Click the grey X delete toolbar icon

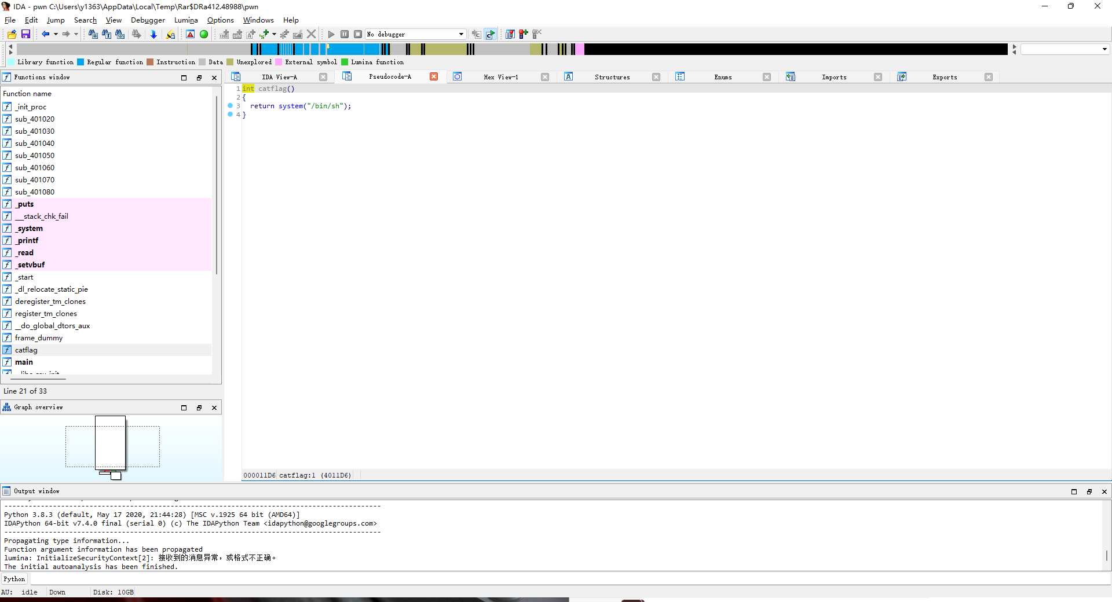(312, 34)
